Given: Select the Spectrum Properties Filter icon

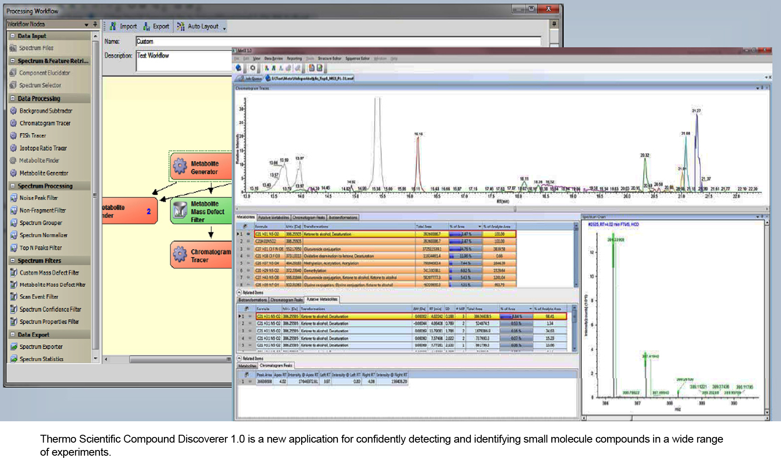Looking at the screenshot, I should (x=13, y=321).
